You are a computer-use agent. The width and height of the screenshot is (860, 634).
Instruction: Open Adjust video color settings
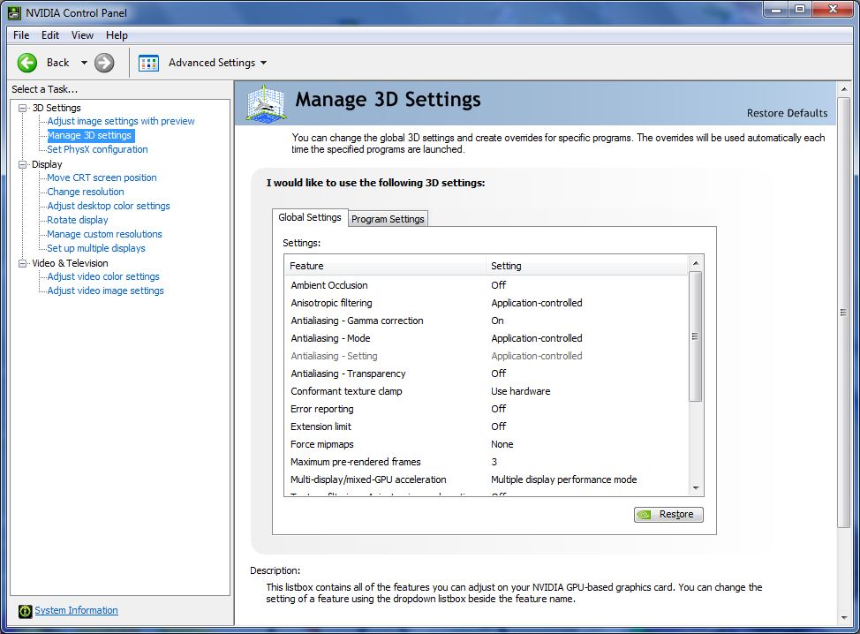103,277
